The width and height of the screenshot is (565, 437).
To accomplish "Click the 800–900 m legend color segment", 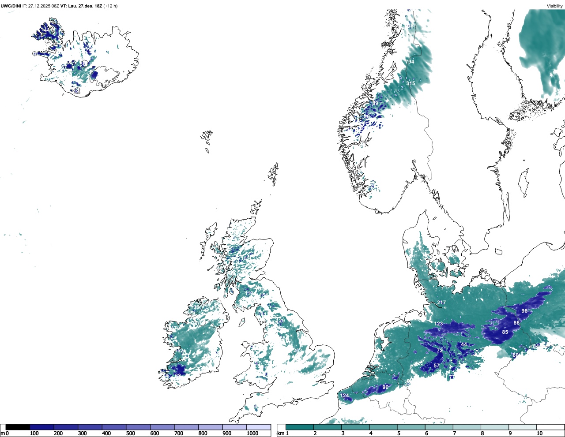I will [x=210, y=427].
